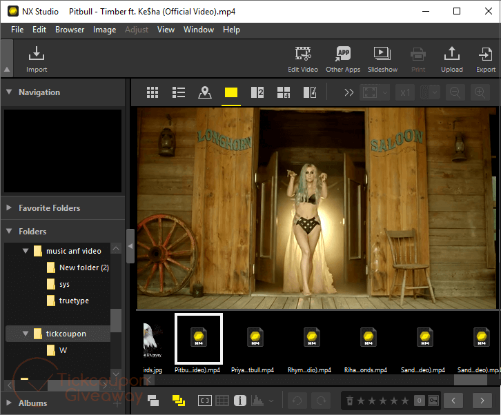Viewport: 501px width, 415px height.
Task: Set rating to three stars
Action: (383, 401)
